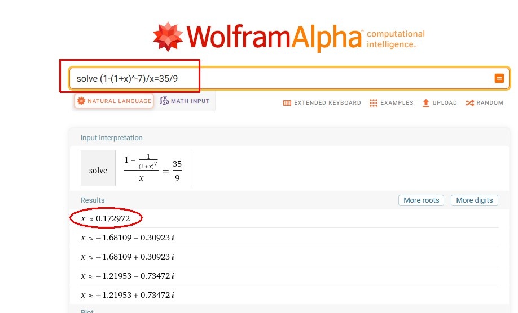Select result x ≈ −1.68109 + 0.30923i

(x=128, y=257)
